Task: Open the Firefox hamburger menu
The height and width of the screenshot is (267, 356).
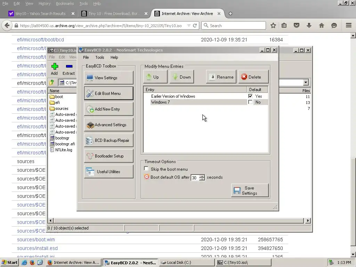Action: pos(349,25)
